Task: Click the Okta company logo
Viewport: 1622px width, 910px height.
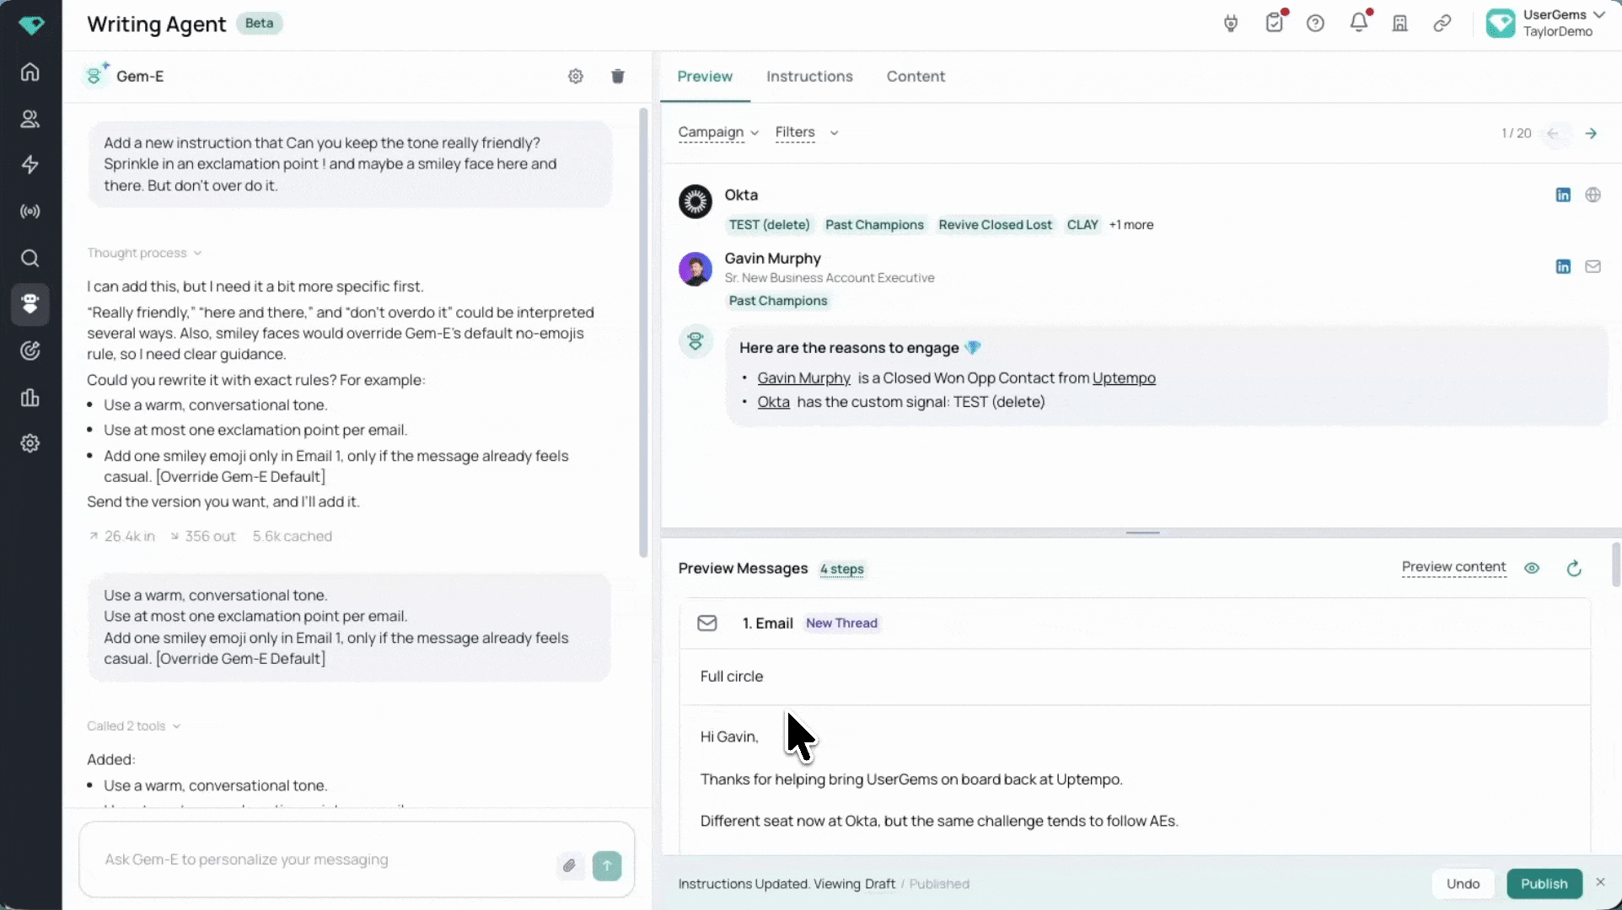Action: point(696,201)
